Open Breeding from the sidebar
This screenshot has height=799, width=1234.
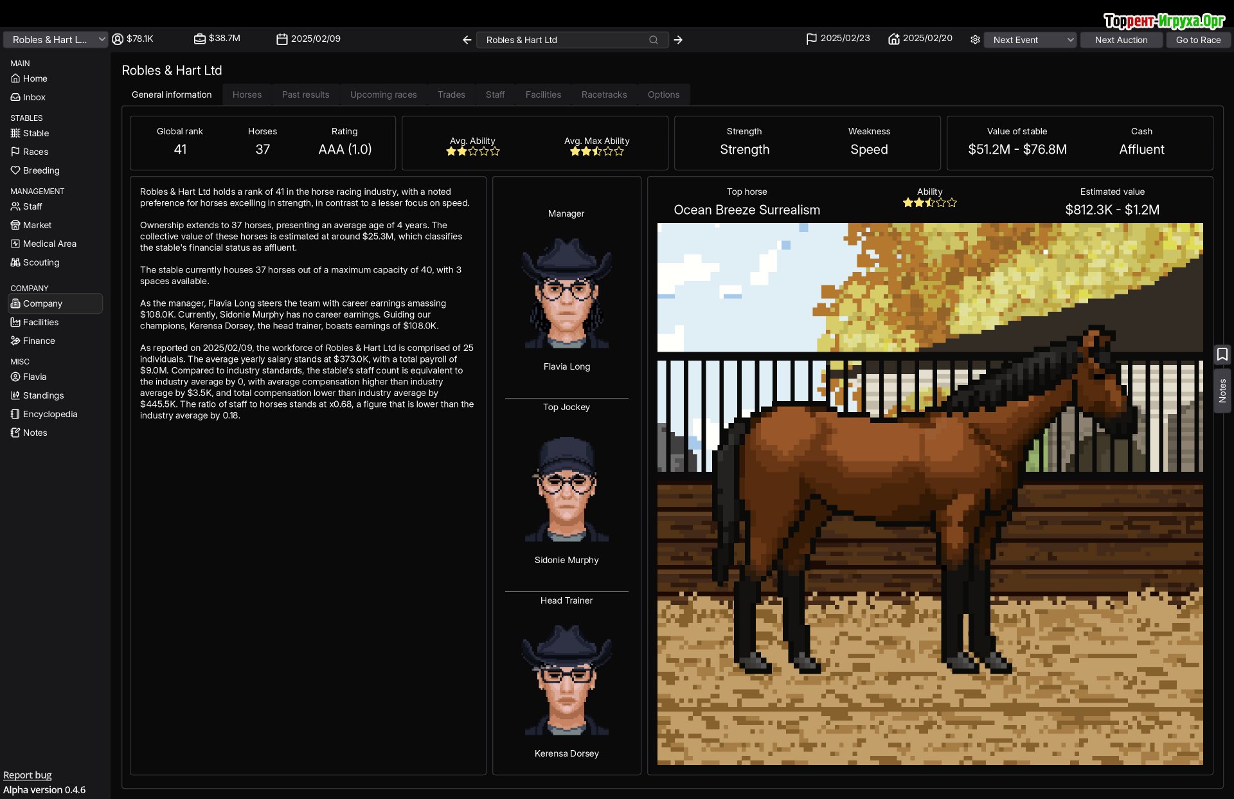41,170
